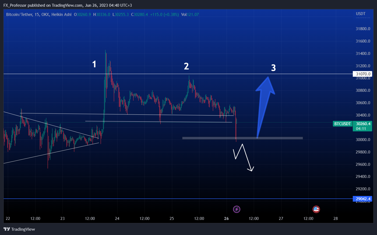The height and width of the screenshot is (235, 377).
Task: Click the 30400.0 price axis label
Action: (363, 115)
